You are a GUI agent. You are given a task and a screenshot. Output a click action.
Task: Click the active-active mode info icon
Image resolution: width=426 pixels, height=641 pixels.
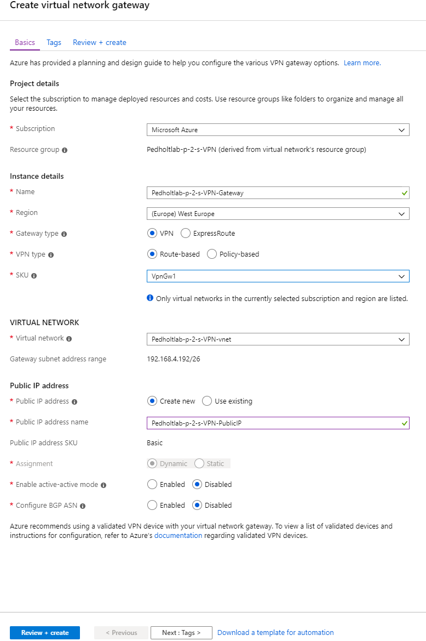[103, 485]
